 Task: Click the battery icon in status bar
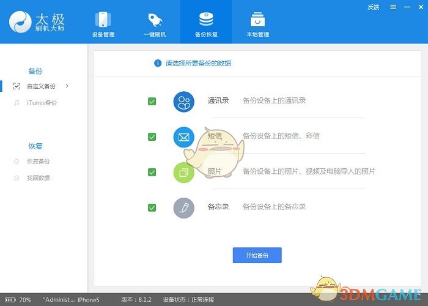point(10,300)
